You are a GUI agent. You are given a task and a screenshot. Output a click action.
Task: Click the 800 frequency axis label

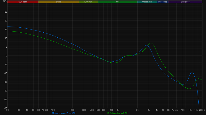click(111, 110)
